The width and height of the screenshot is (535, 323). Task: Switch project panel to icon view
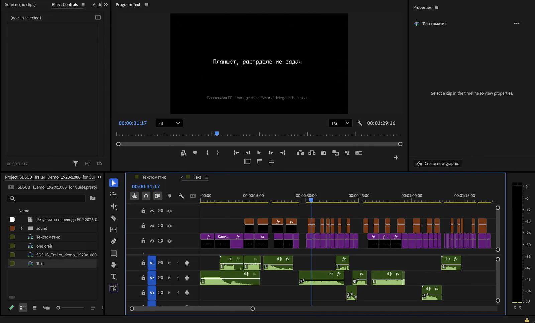[x=34, y=308]
